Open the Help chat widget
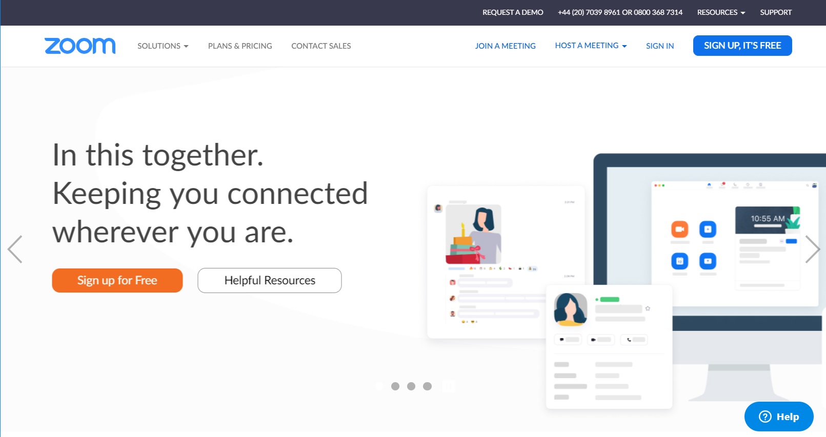This screenshot has height=437, width=826. (x=779, y=417)
